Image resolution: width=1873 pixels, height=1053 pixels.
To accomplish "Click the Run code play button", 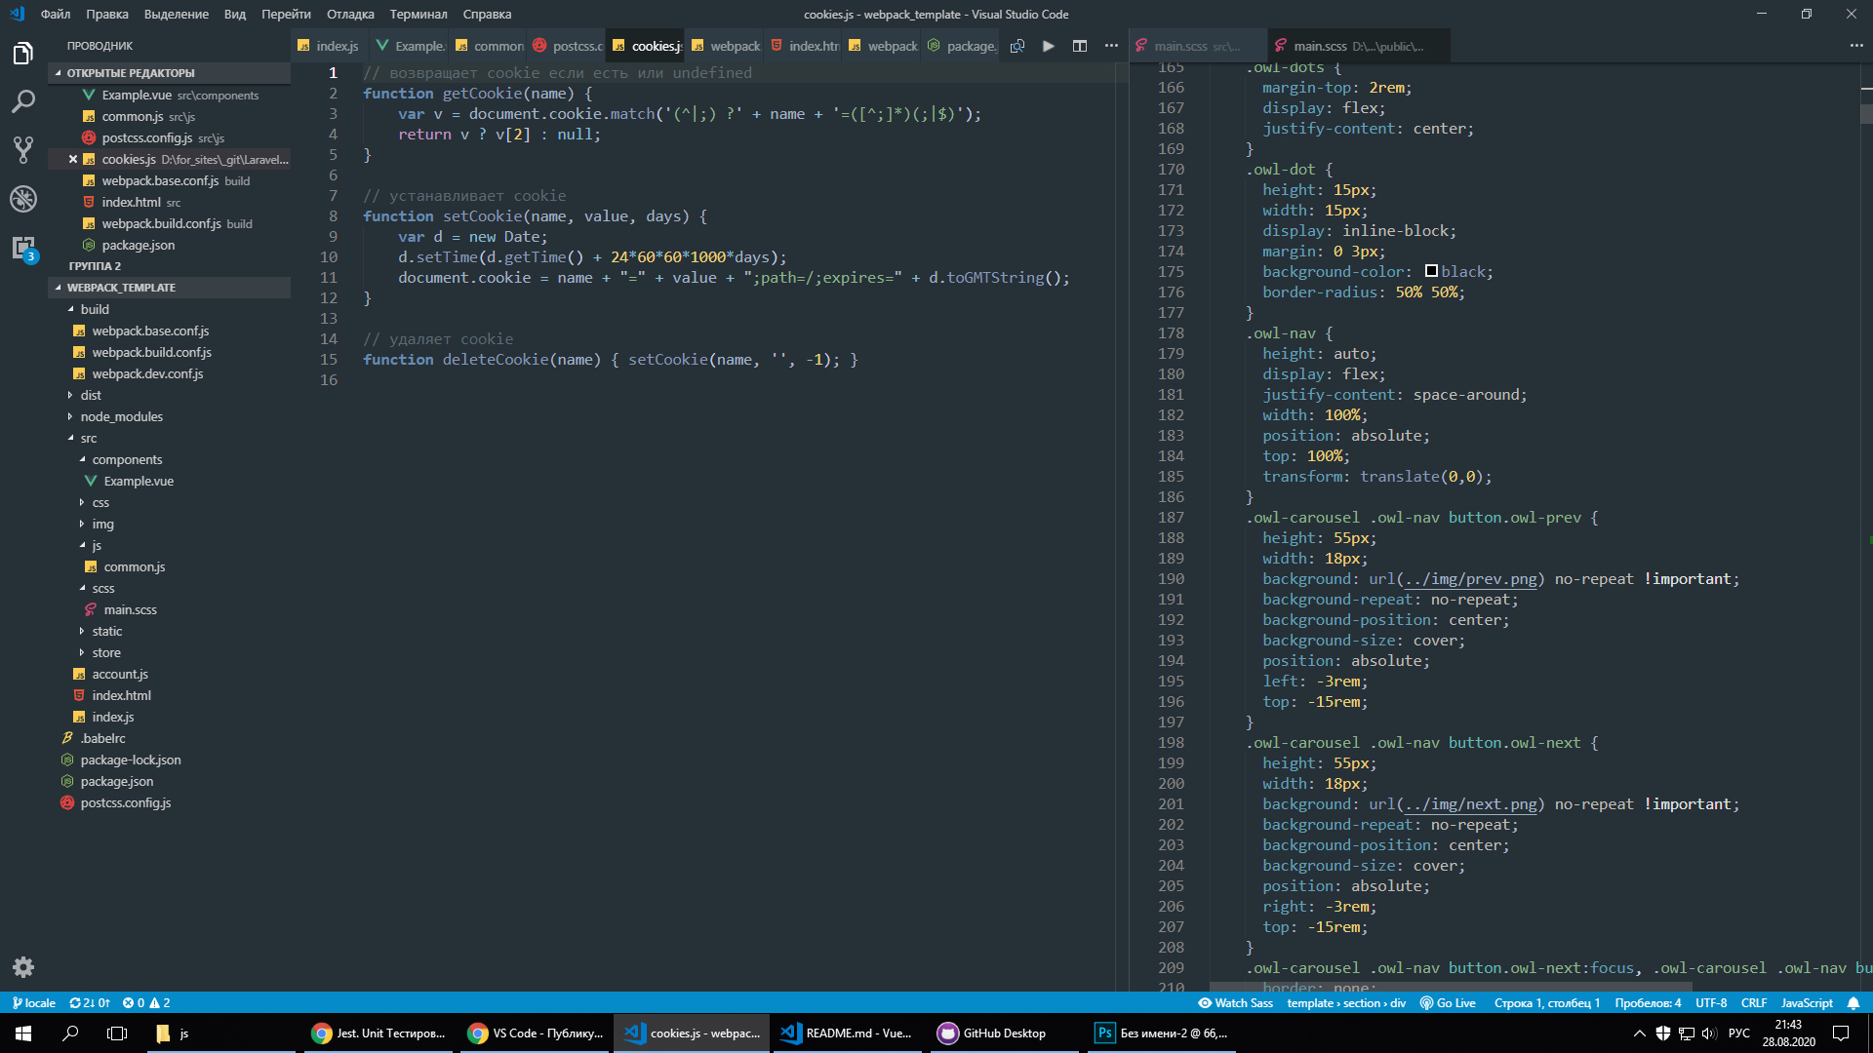I will click(1049, 46).
